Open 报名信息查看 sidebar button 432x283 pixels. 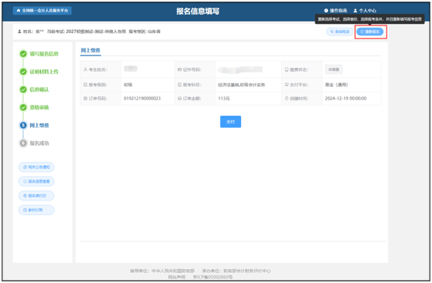[x=36, y=181]
